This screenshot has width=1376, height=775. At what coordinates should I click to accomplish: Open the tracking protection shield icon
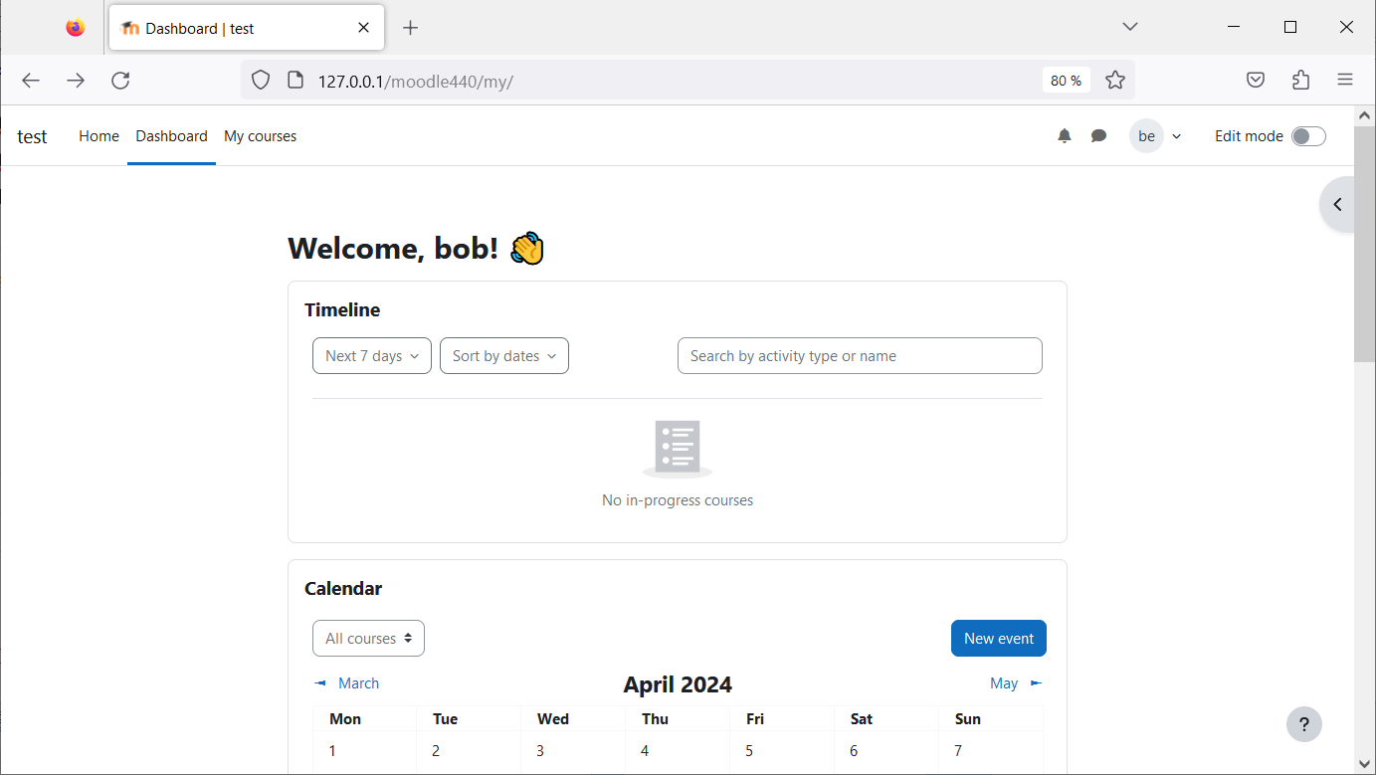point(261,81)
